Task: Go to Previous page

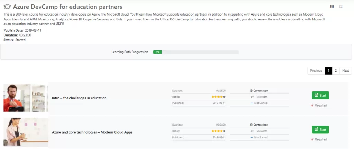Action: coord(316,71)
